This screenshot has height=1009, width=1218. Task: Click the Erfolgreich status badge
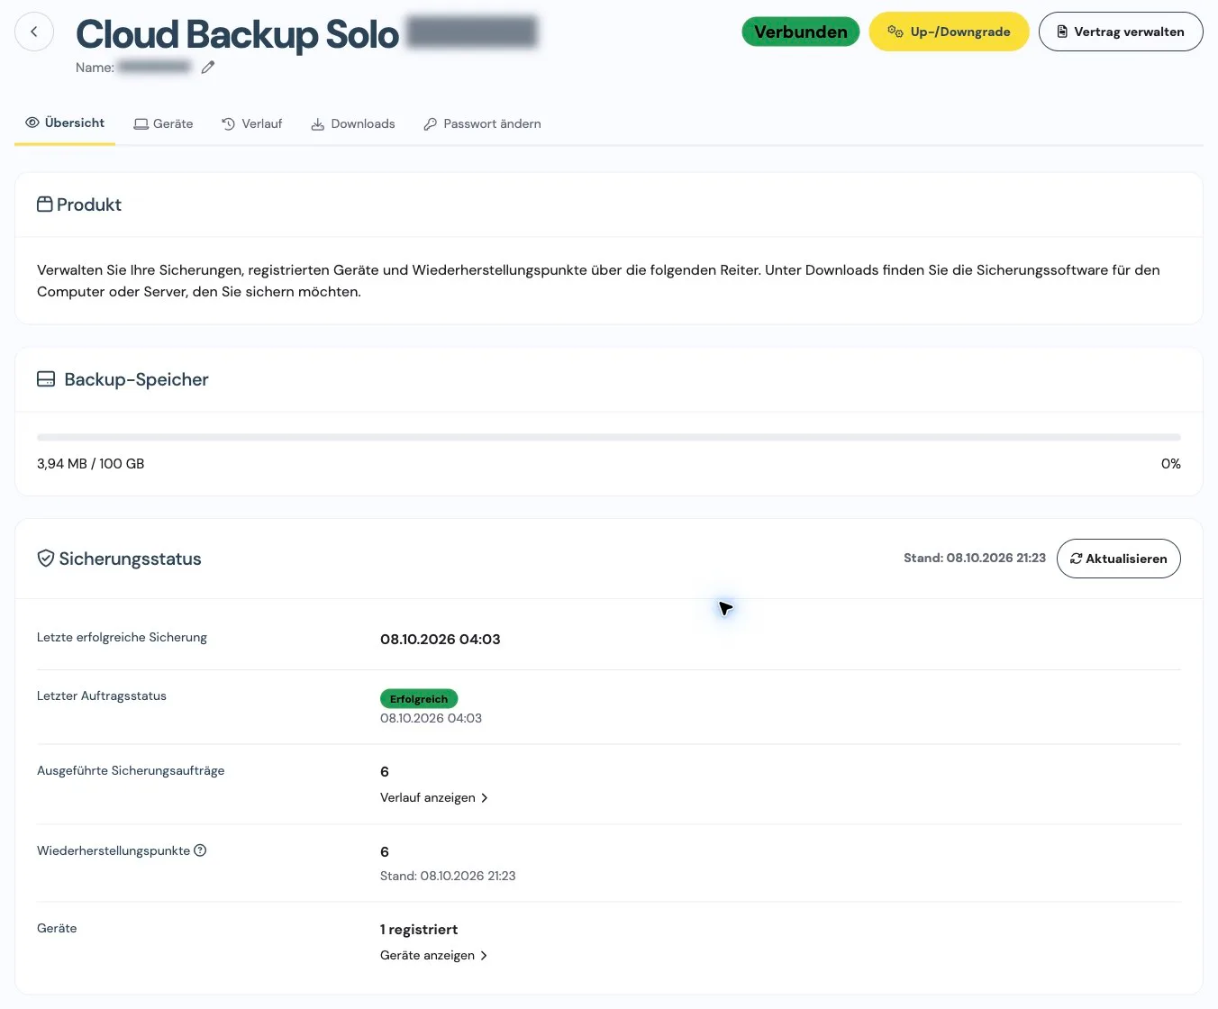[419, 699]
